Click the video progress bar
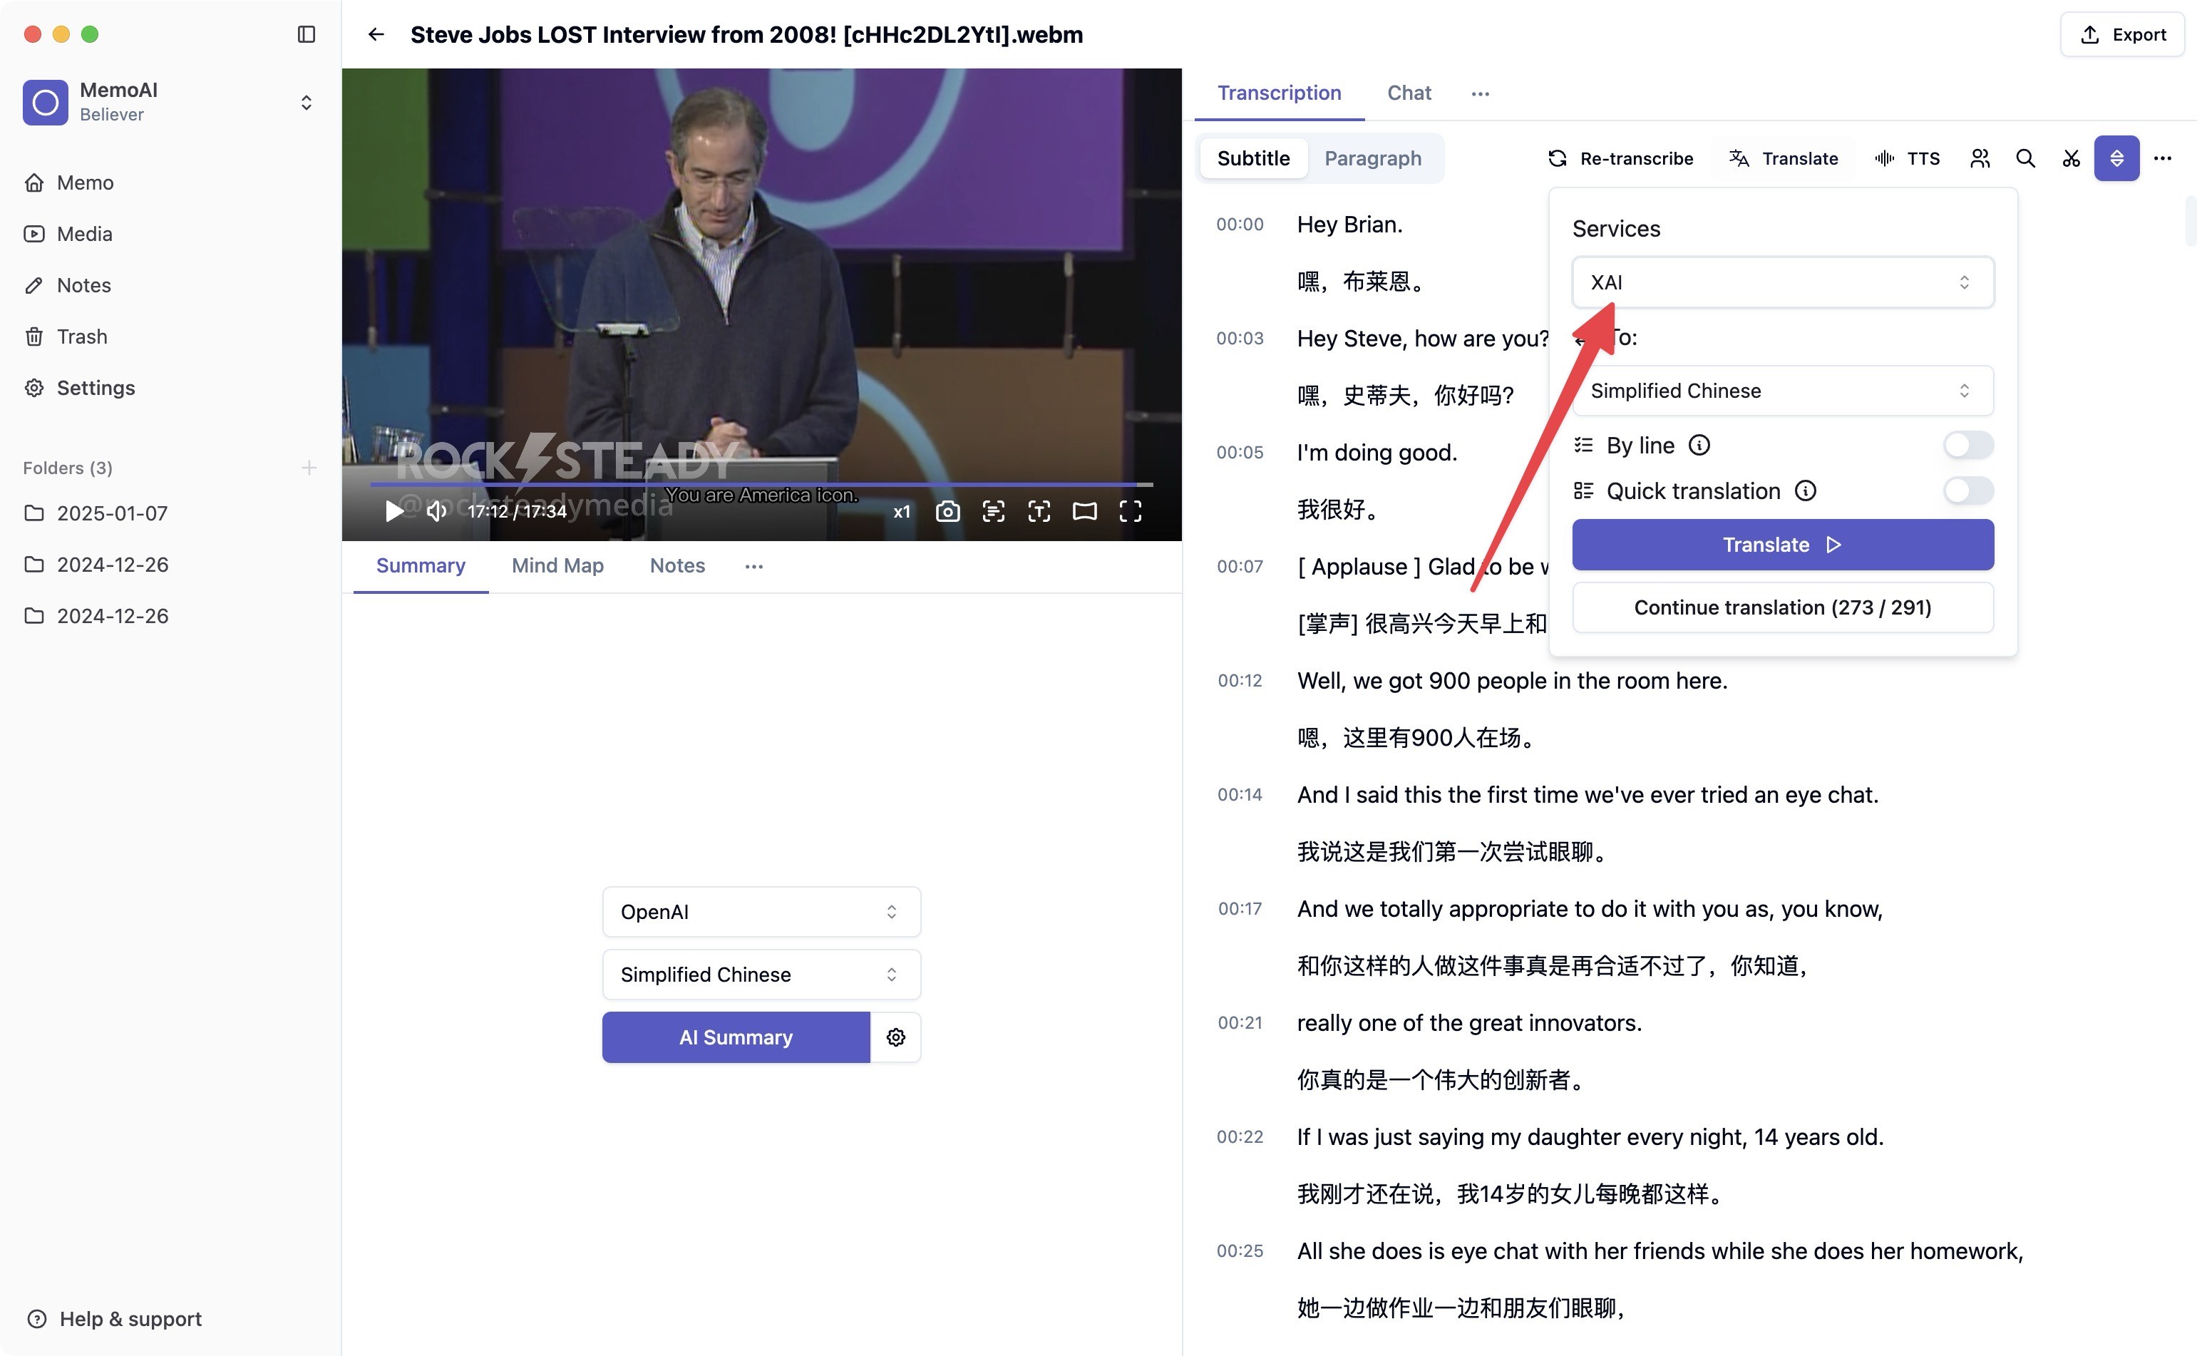This screenshot has height=1356, width=2197. pos(761,484)
